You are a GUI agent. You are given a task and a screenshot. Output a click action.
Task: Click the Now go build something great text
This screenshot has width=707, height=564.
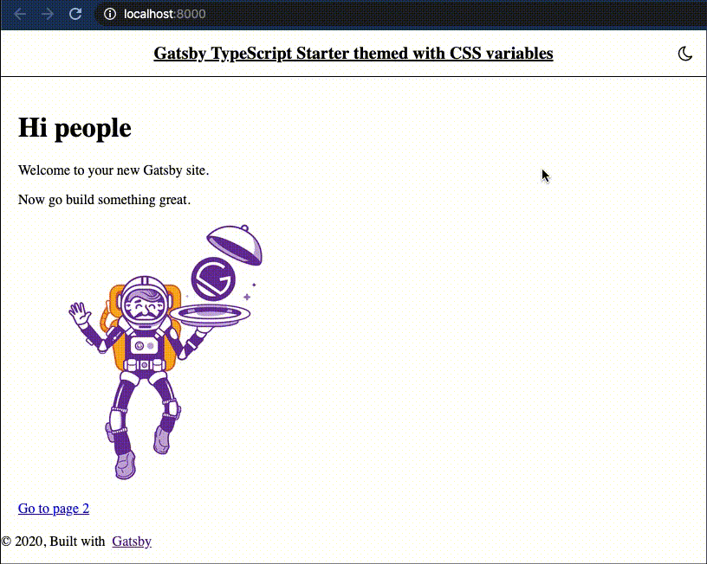coord(104,200)
